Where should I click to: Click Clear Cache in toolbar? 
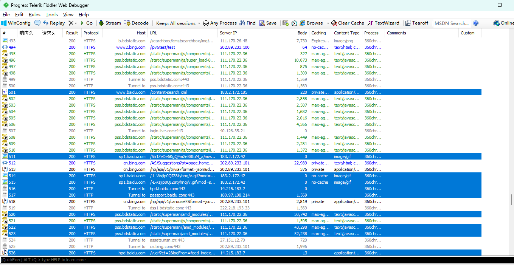[348, 23]
